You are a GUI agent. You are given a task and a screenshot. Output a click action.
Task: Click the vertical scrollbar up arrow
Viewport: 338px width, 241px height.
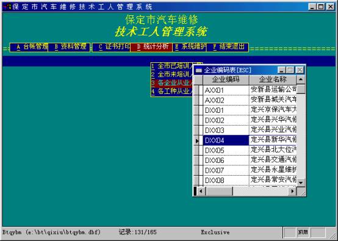coord(301,80)
